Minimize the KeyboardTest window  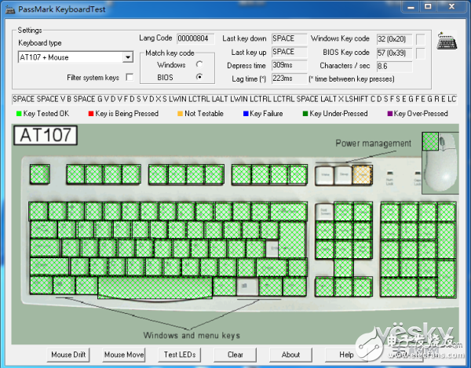tap(411, 6)
